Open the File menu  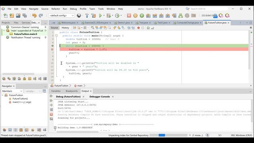(x=10, y=9)
